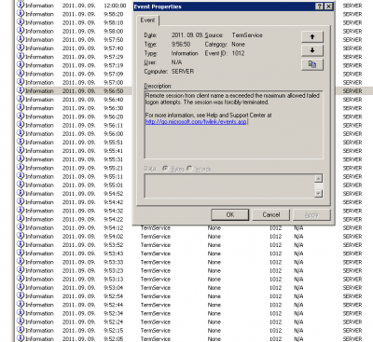373x342 pixels.
Task: Click None category in the 9:52:44 row
Action: (214, 305)
